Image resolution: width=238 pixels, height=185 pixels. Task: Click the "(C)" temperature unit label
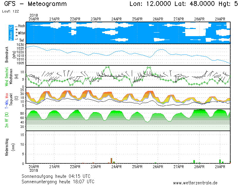pos(17,98)
